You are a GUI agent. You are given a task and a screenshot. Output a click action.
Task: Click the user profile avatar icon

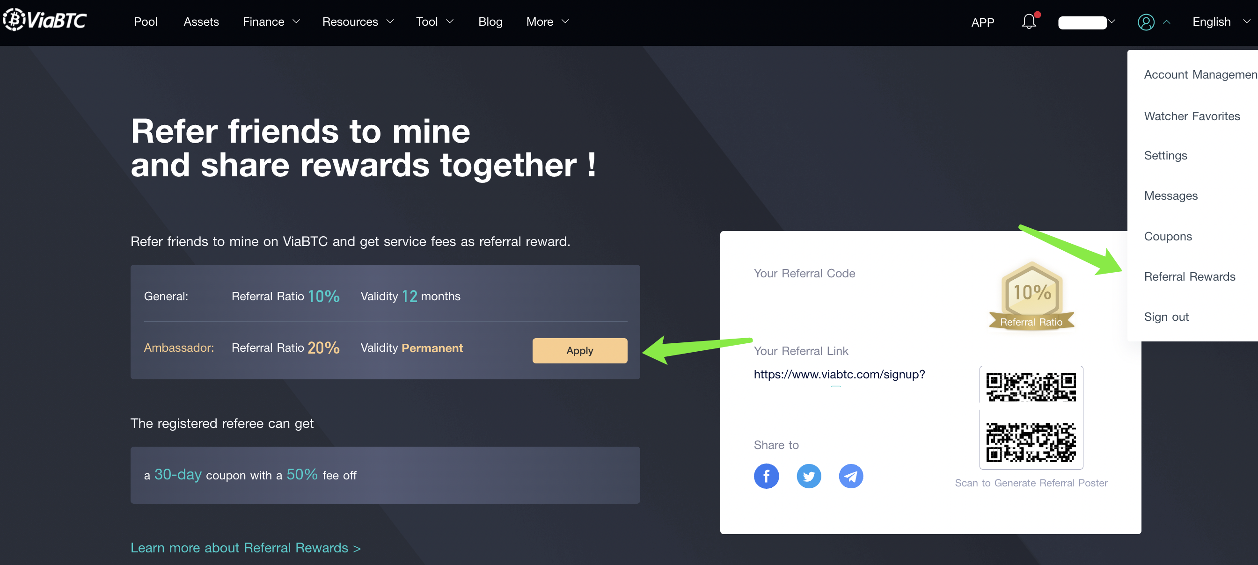click(x=1146, y=22)
